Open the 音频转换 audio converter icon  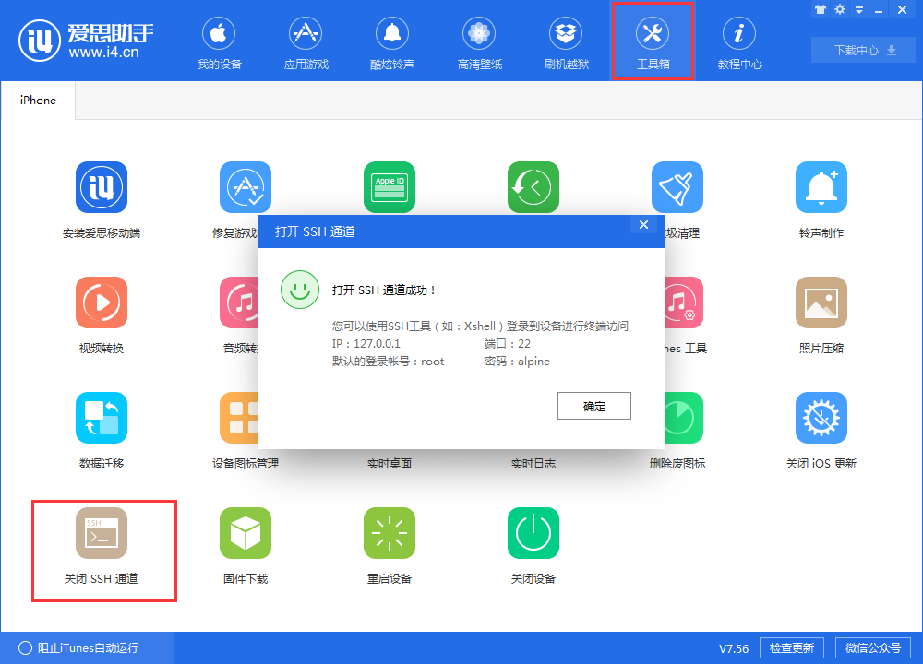click(x=239, y=302)
